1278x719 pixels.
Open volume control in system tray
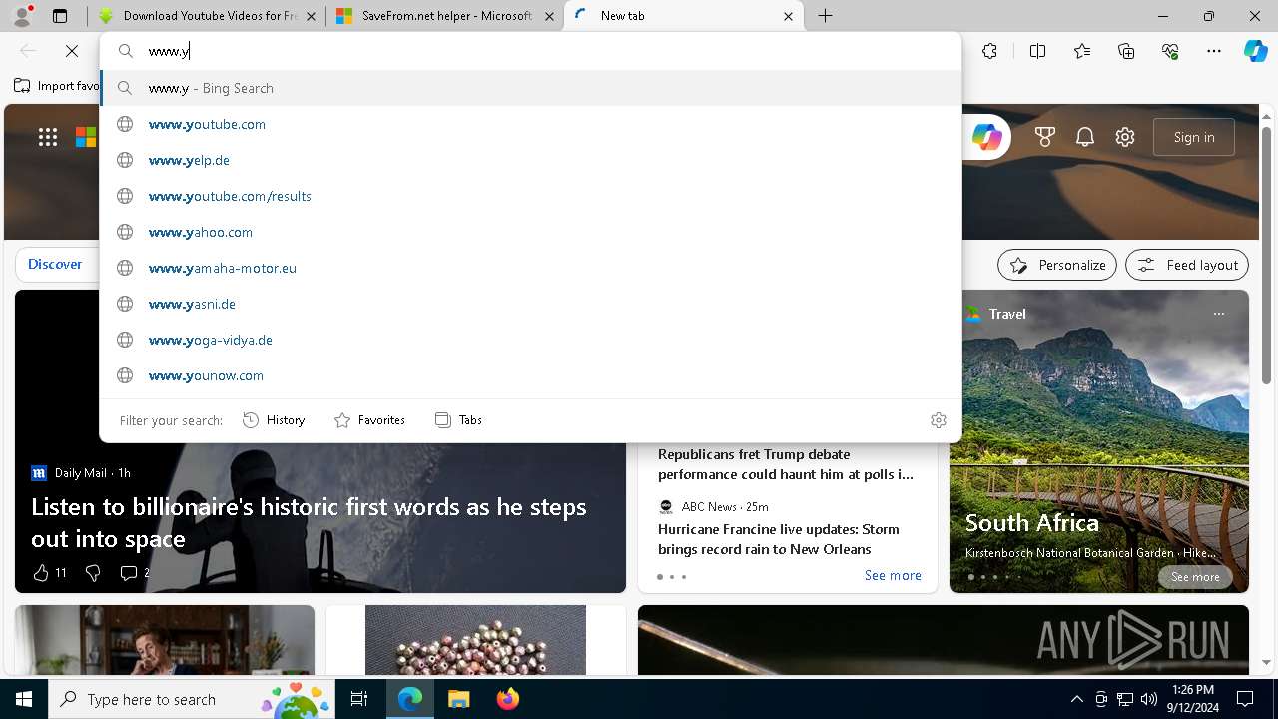click(1148, 699)
